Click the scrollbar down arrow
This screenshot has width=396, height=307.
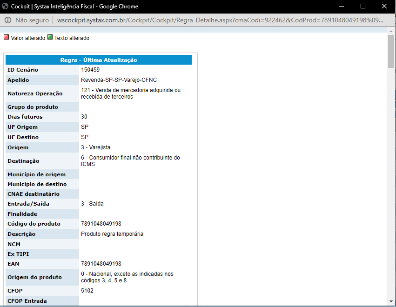click(x=391, y=301)
